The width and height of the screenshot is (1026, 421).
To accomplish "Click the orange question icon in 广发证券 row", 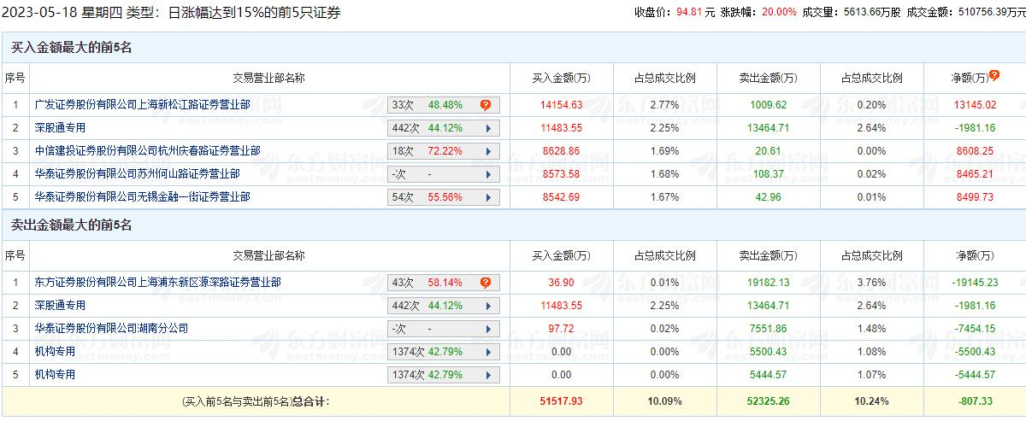I will point(486,105).
